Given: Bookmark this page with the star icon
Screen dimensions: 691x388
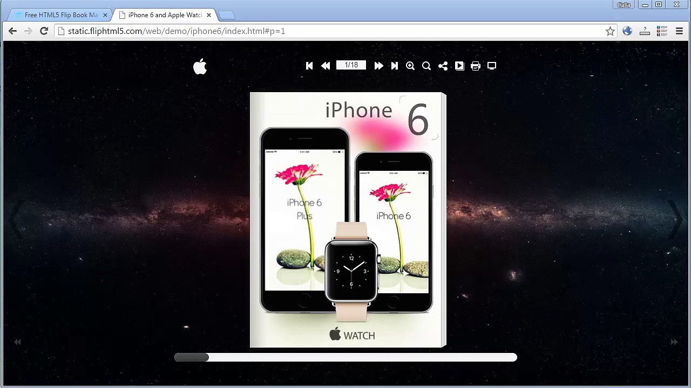Looking at the screenshot, I should point(610,31).
